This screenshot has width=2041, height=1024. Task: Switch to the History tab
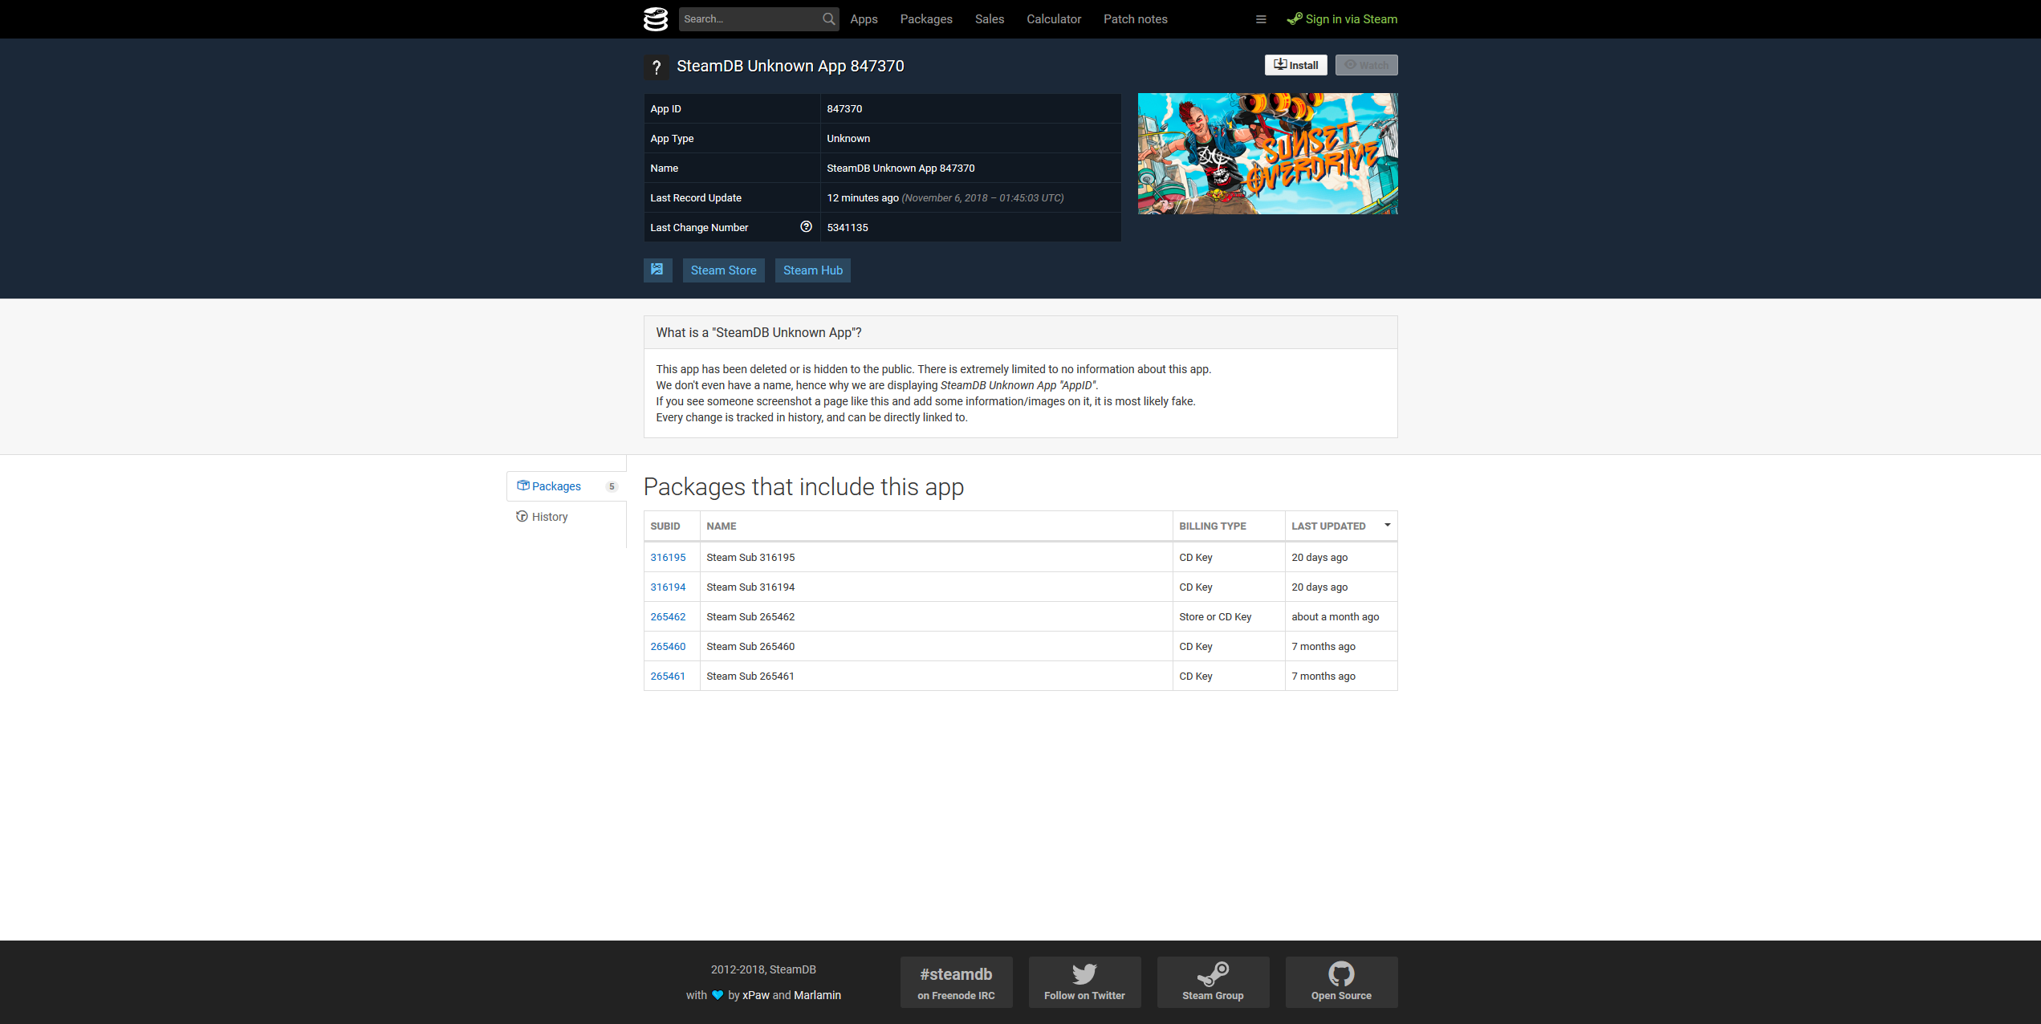(549, 517)
